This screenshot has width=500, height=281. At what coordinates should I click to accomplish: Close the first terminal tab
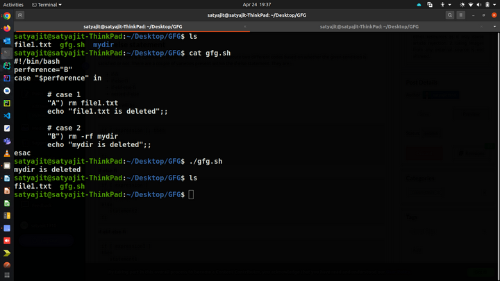[245, 27]
